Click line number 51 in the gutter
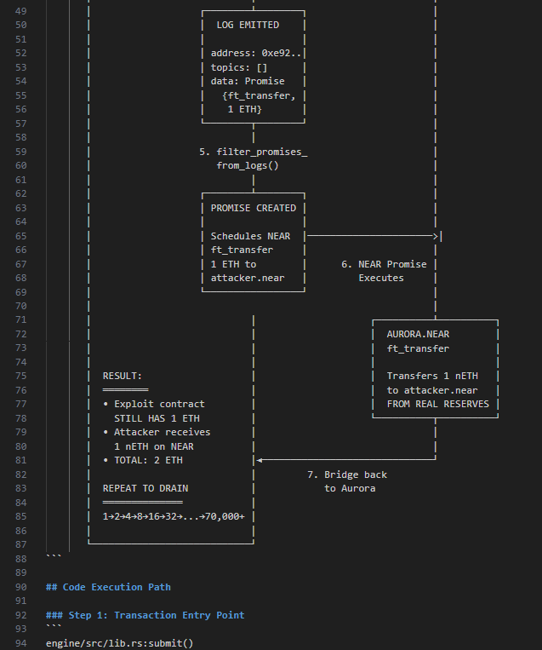The image size is (542, 650). tap(20, 39)
